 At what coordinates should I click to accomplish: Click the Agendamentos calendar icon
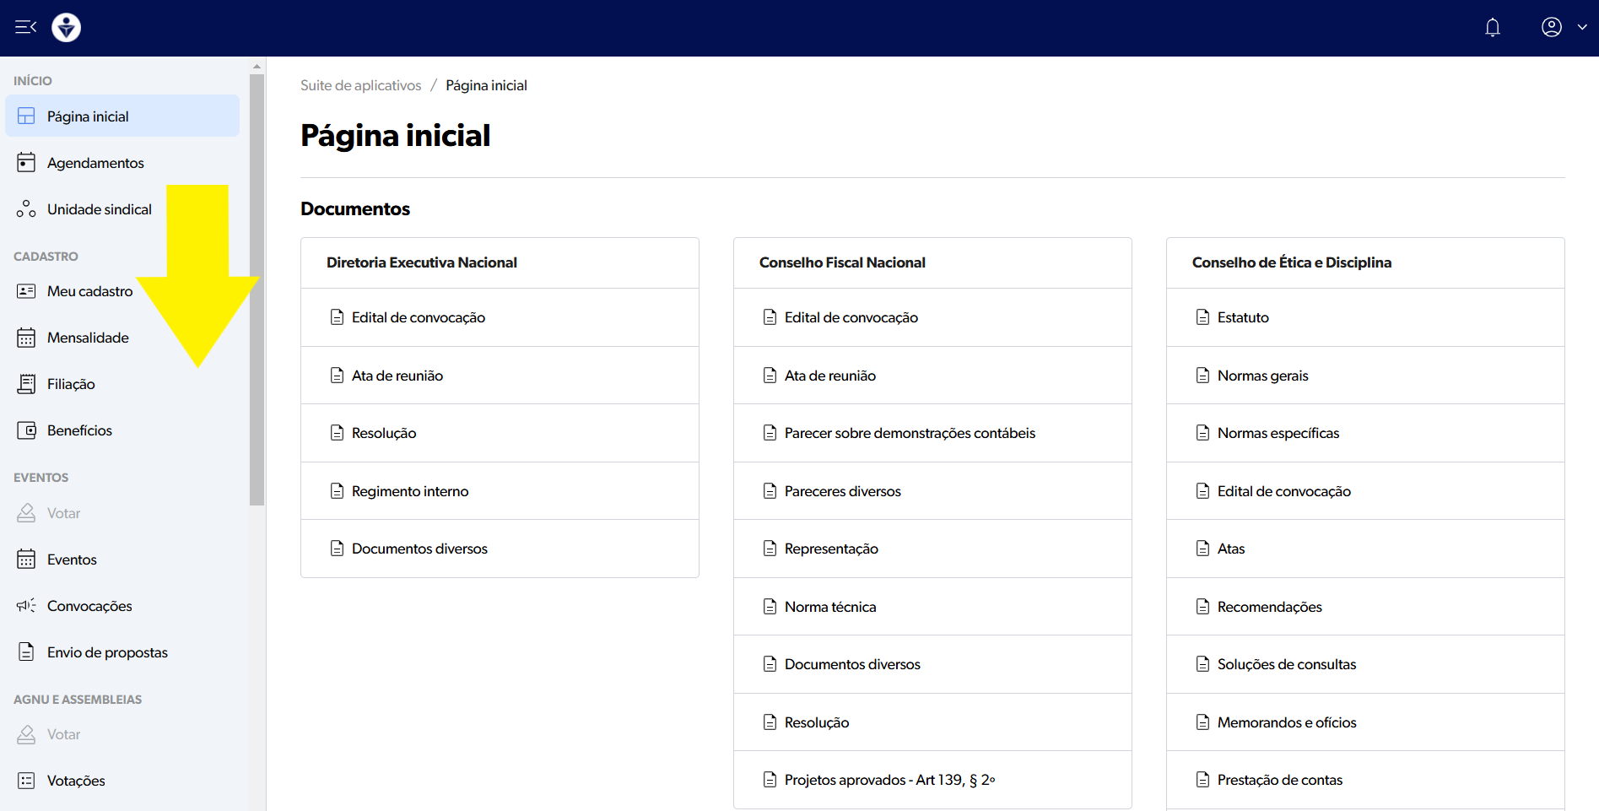click(26, 163)
